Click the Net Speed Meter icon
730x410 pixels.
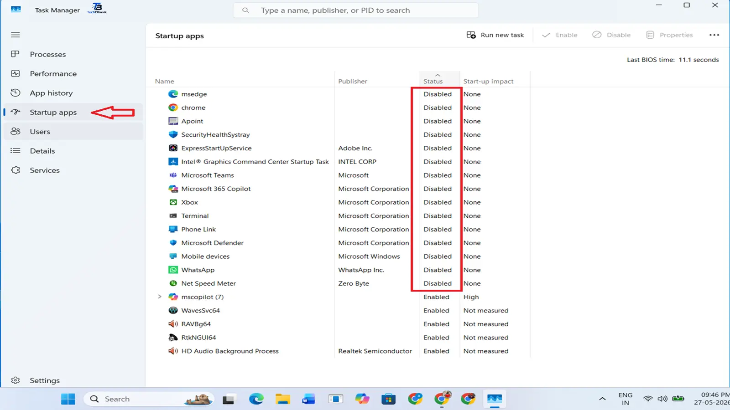point(173,283)
